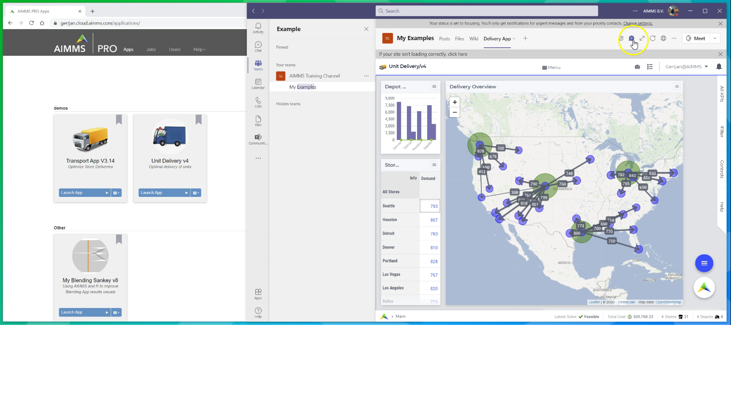The image size is (731, 398).
Task: Open Unit Delivery v4 launch options dropdown
Action: (196, 193)
